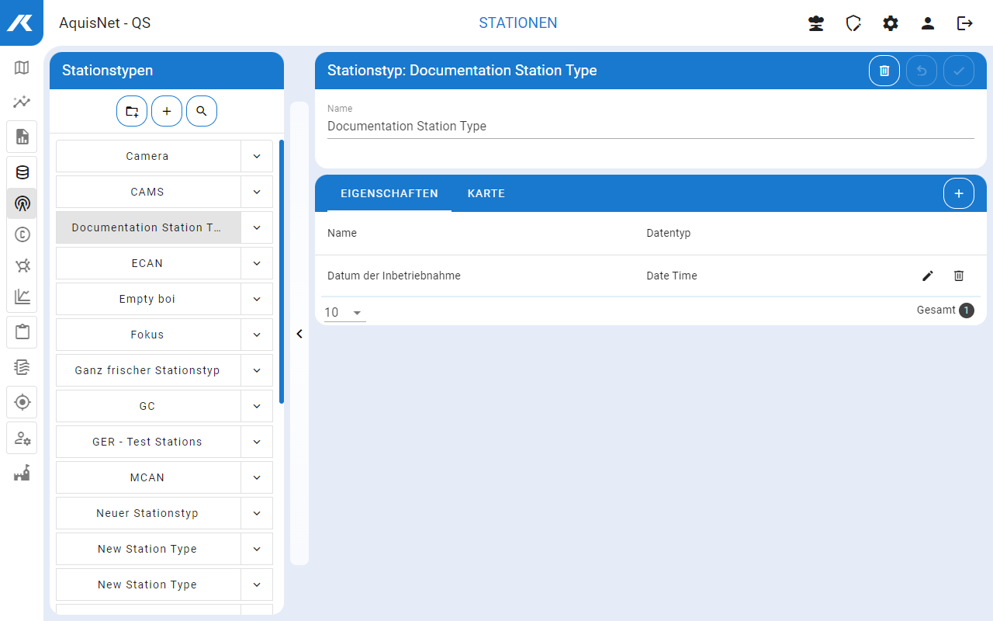This screenshot has height=621, width=993.
Task: Click the database icon in sidebar
Action: coord(22,172)
